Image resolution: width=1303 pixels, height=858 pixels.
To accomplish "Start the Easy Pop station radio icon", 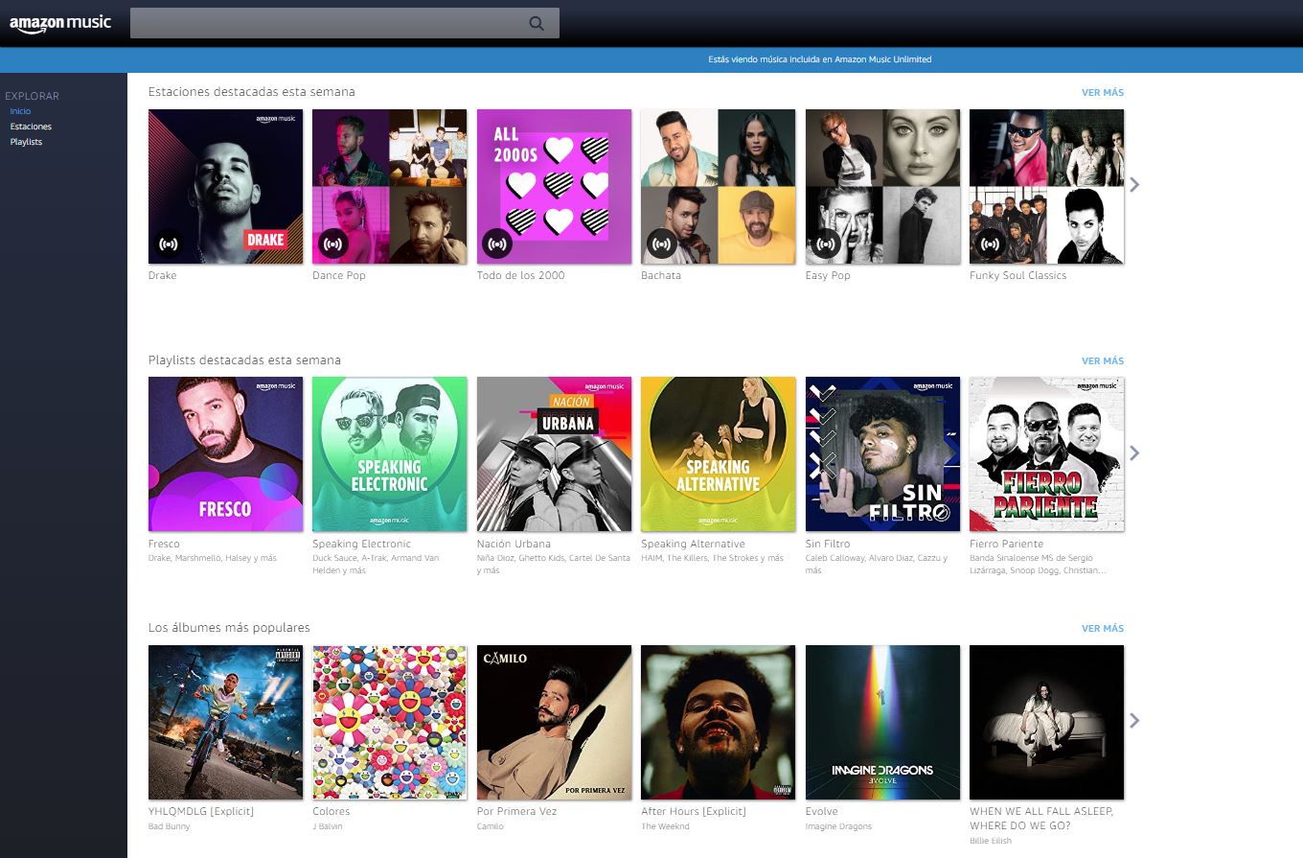I will (826, 244).
